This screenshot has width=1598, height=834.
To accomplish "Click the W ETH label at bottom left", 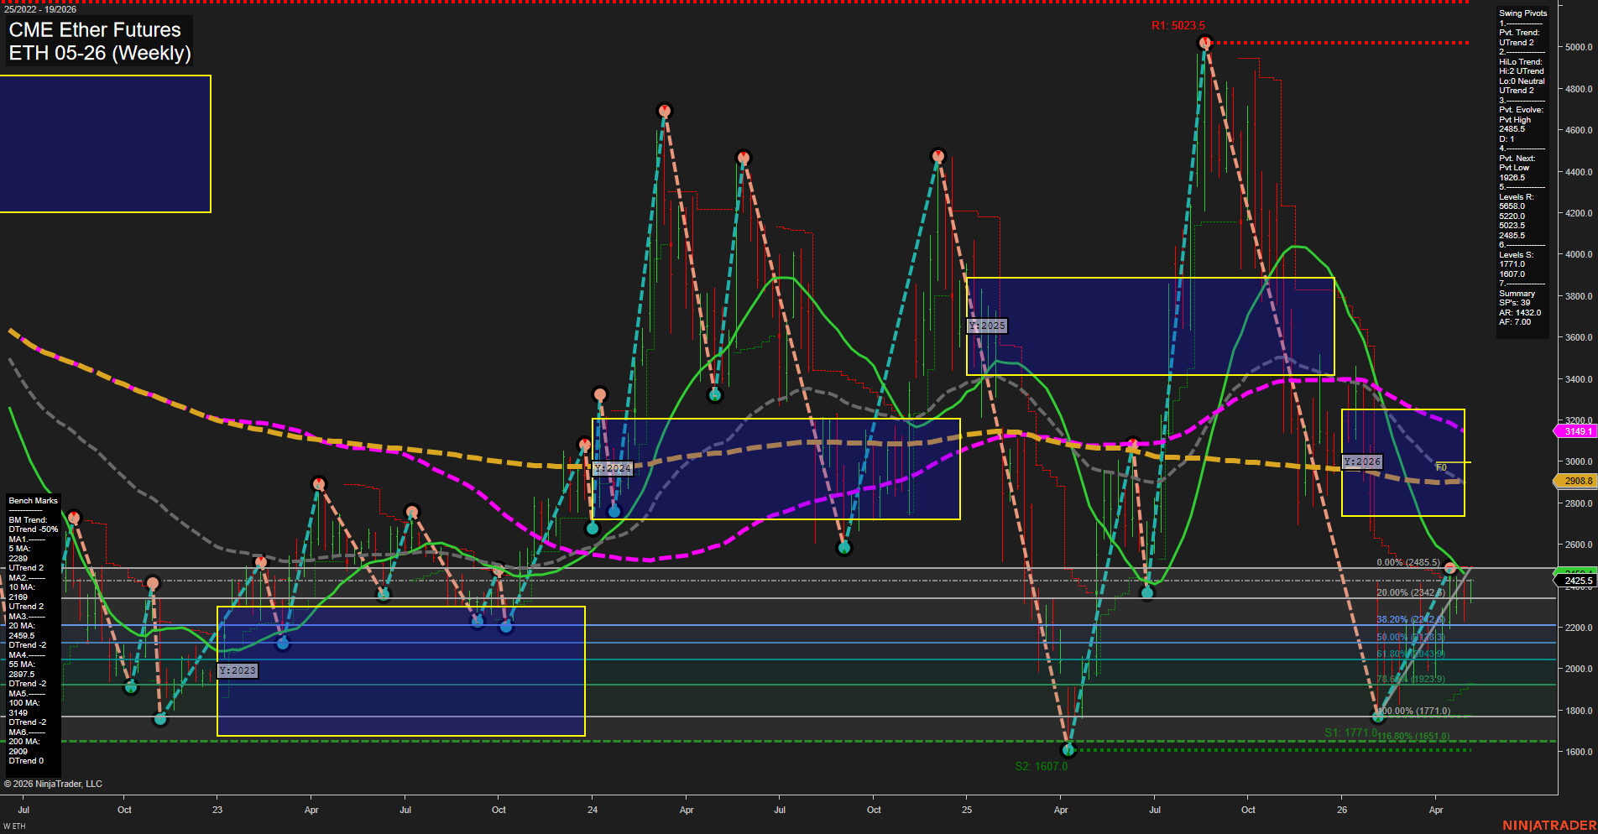I will (x=14, y=826).
